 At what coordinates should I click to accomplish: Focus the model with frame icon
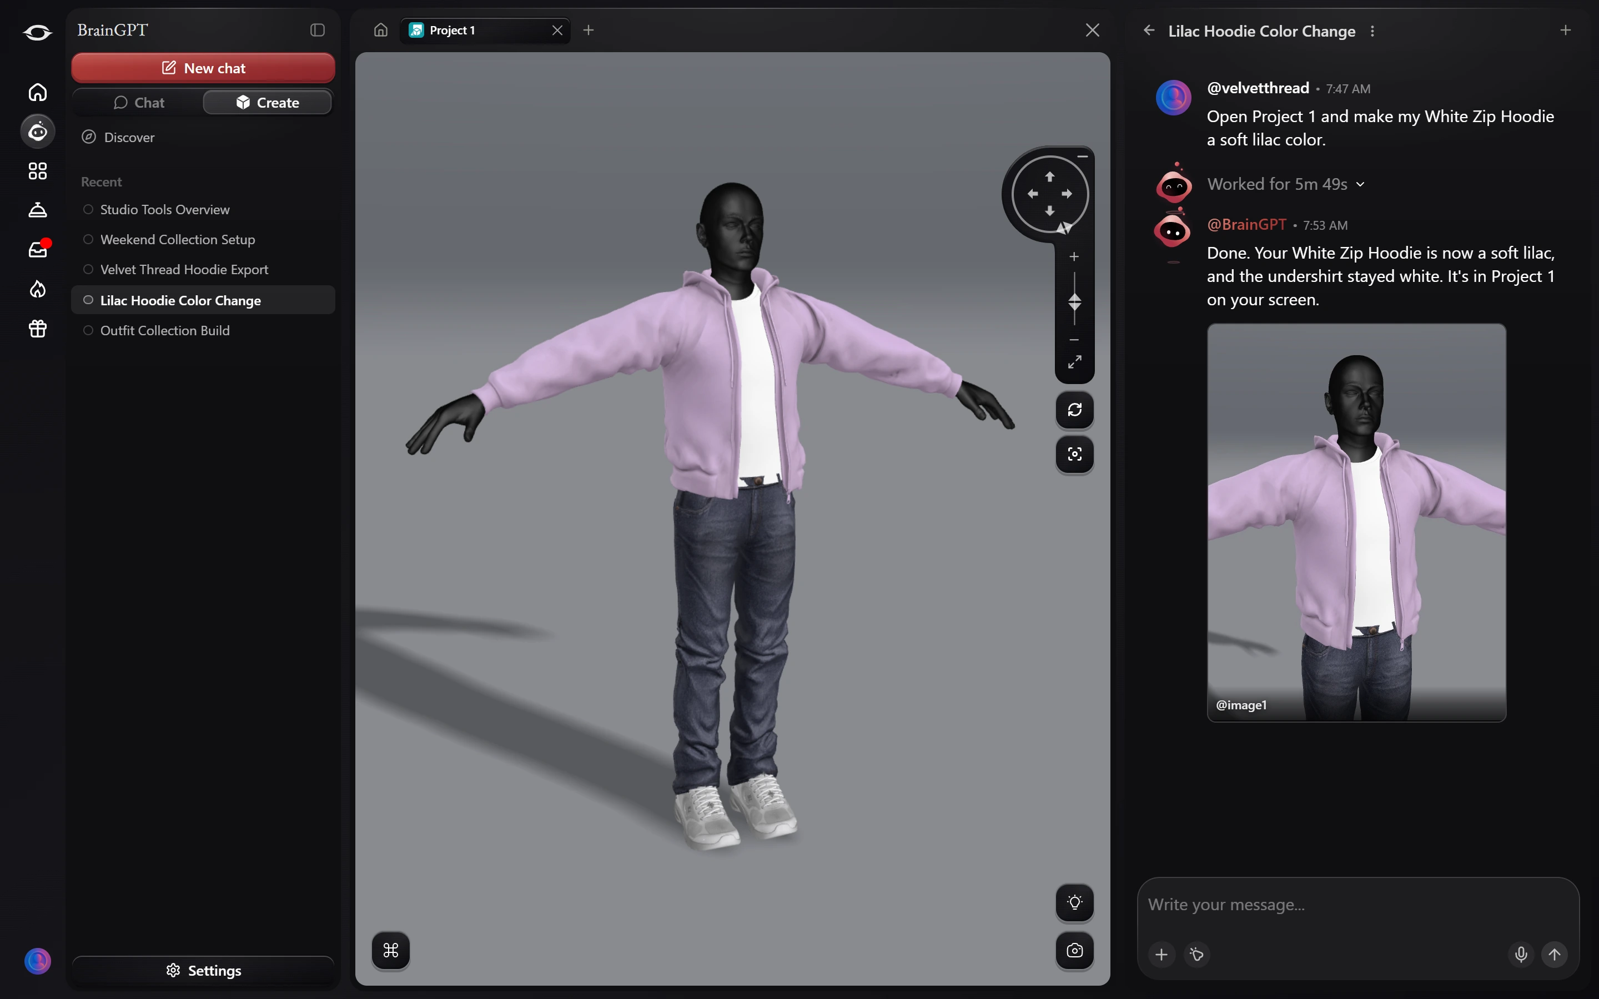1074,454
